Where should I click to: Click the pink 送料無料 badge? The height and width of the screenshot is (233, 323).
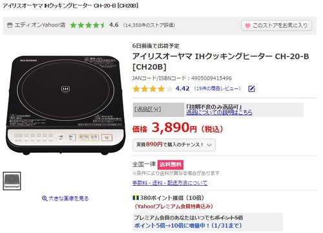point(171,164)
